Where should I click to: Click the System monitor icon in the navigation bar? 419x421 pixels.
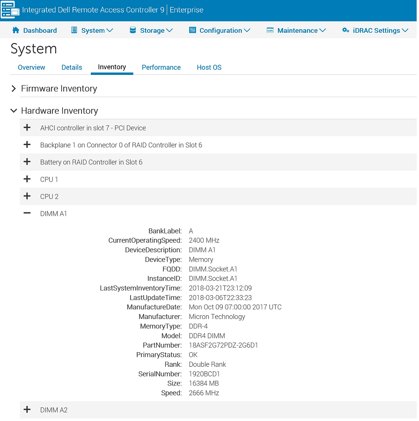click(x=74, y=30)
